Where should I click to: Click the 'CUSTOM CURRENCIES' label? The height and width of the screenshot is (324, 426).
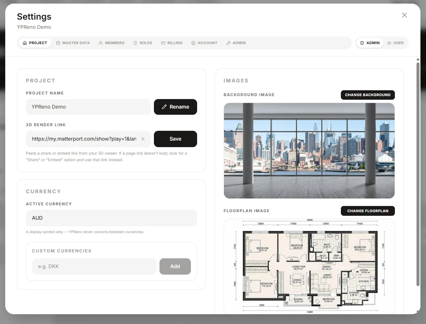tap(62, 251)
